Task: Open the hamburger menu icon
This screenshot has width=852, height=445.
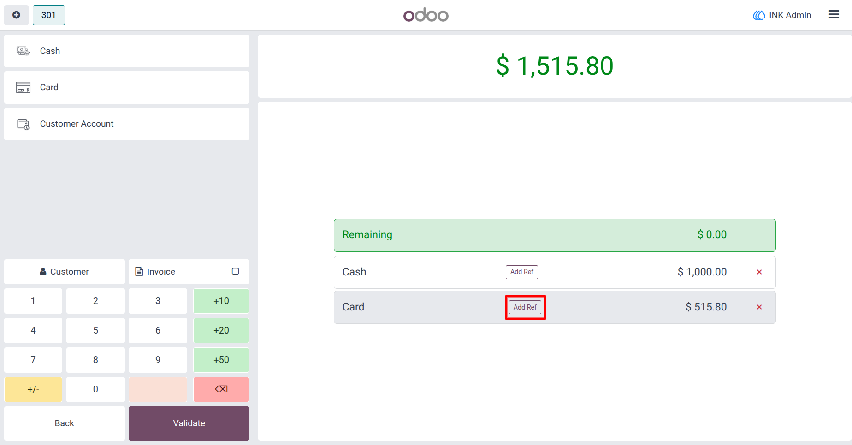Action: (834, 15)
